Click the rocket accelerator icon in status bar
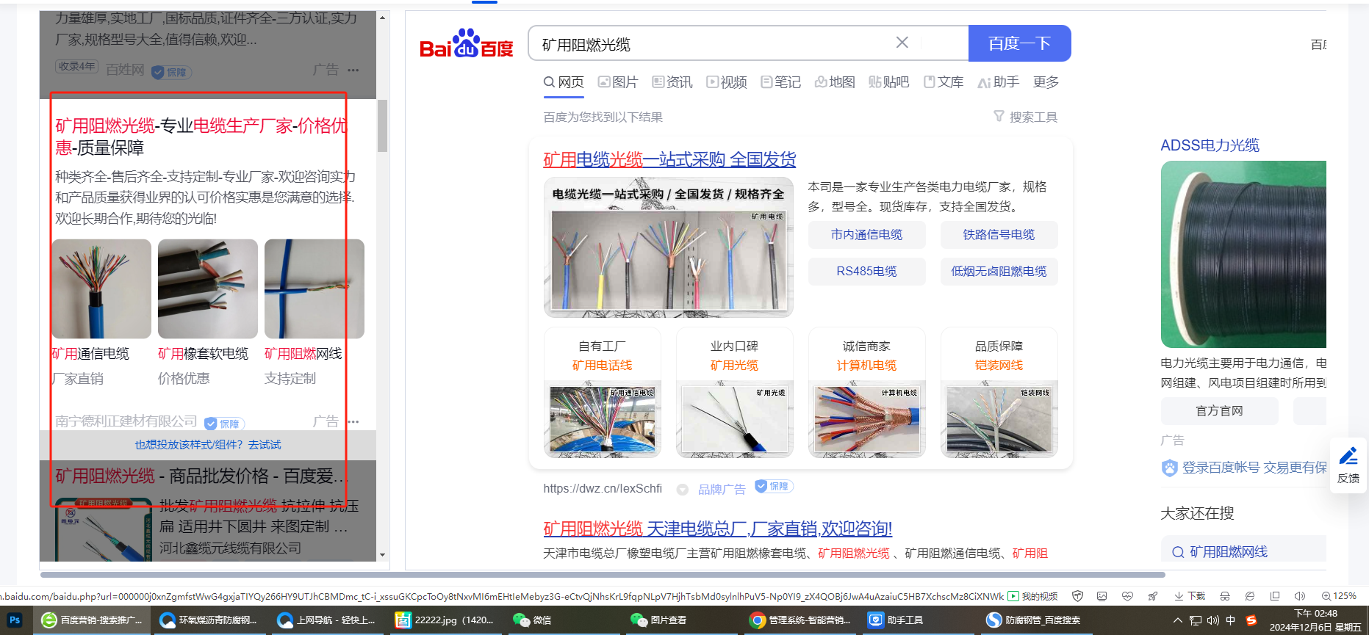The width and height of the screenshot is (1369, 635). [1152, 596]
